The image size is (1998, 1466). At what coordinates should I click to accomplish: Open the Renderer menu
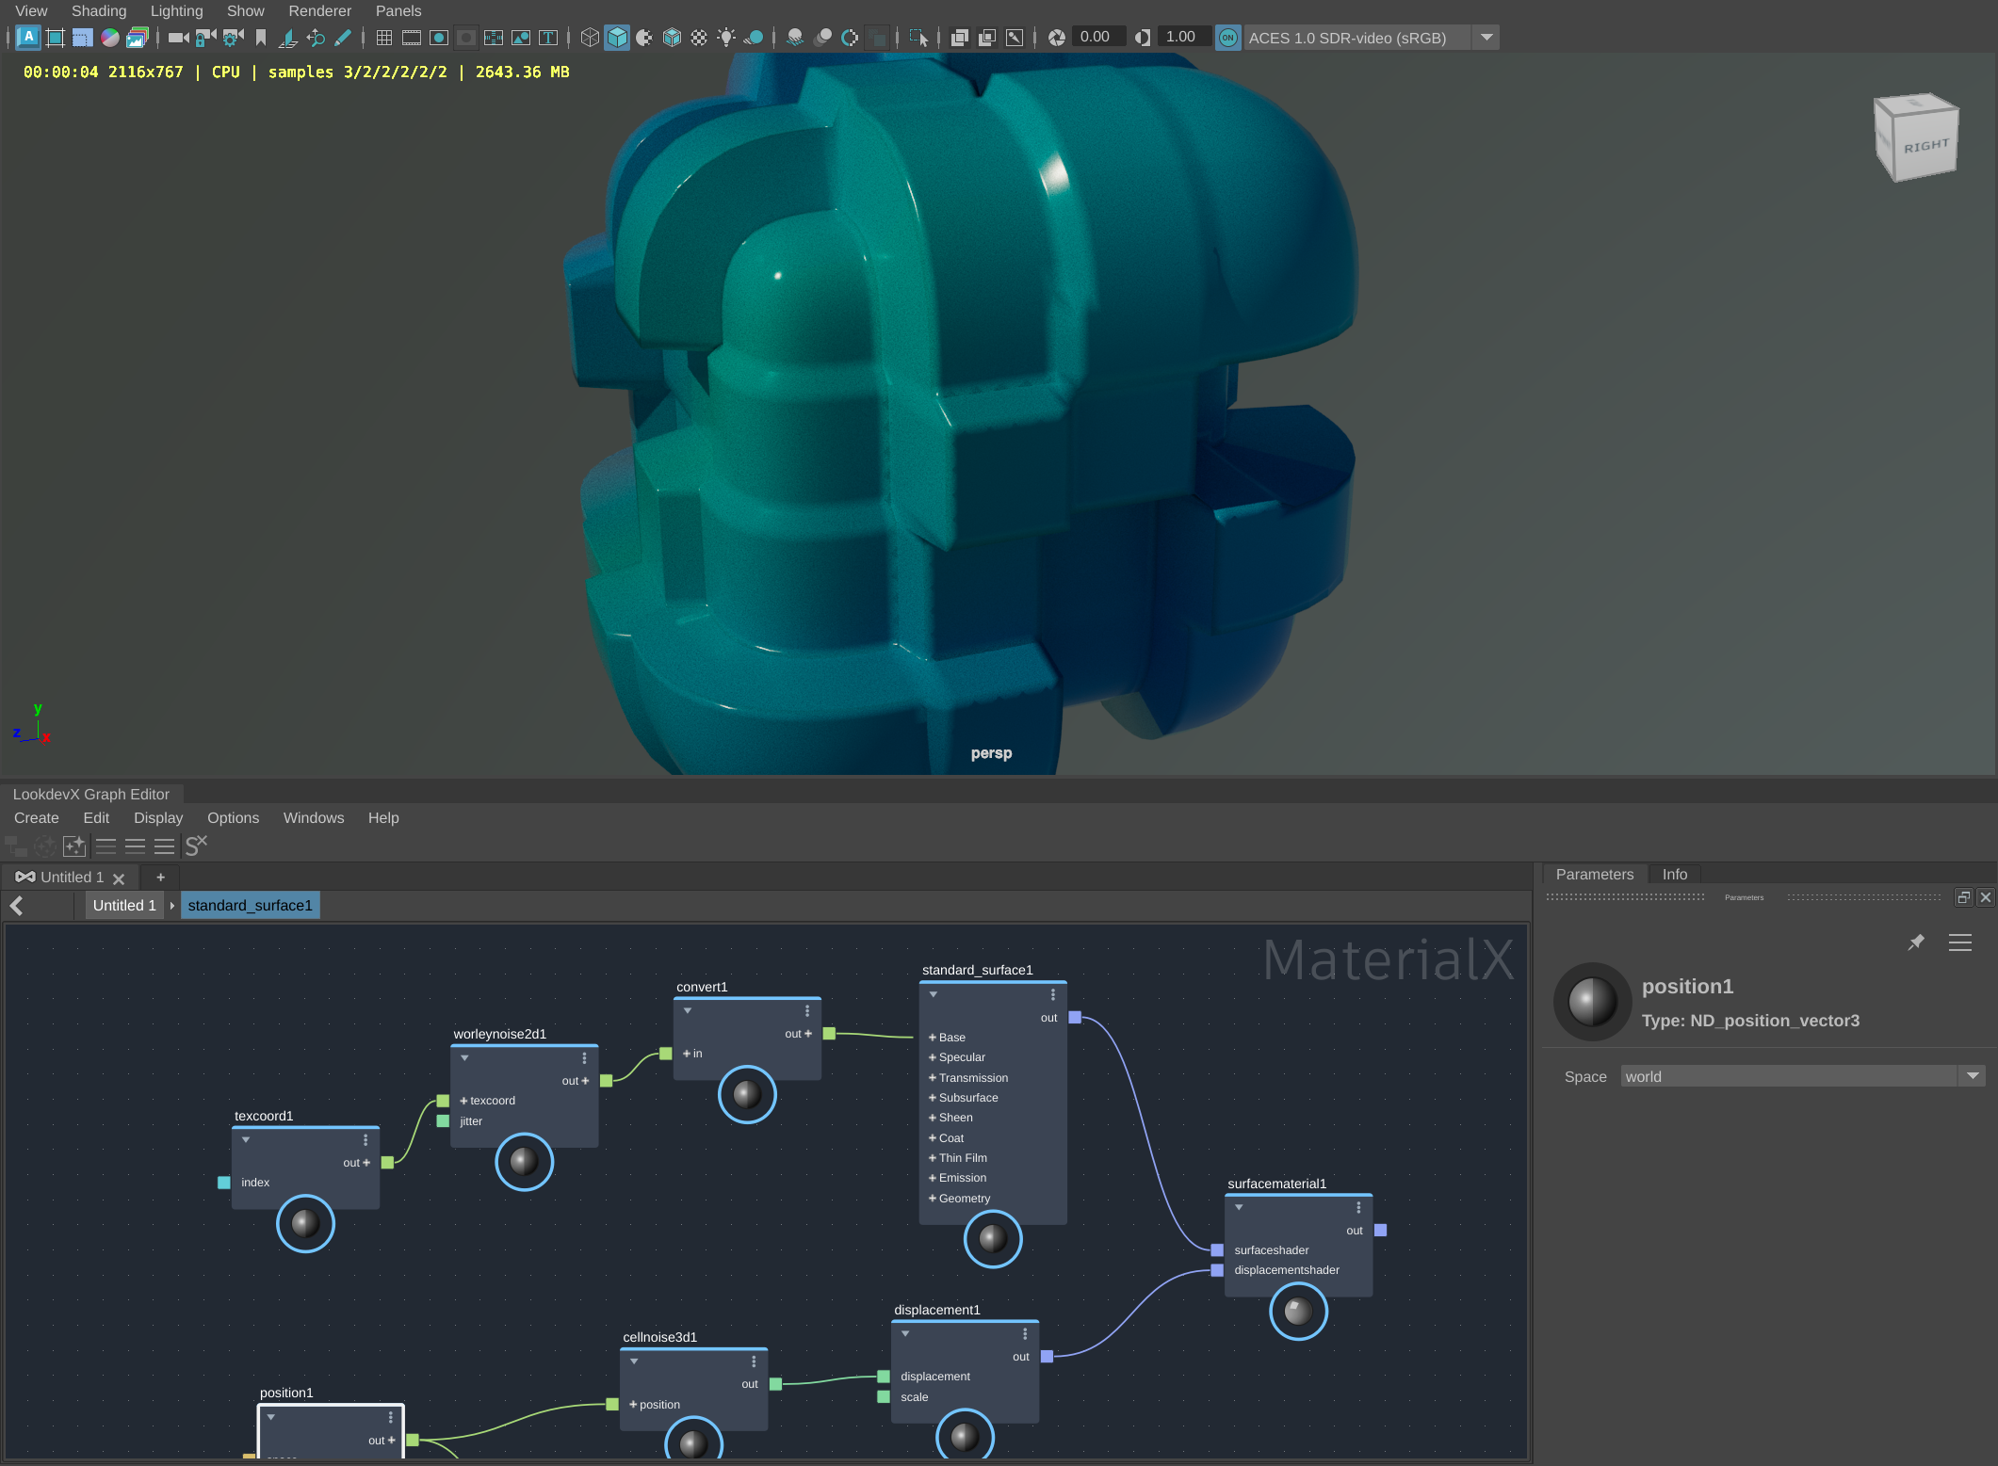pos(319,11)
